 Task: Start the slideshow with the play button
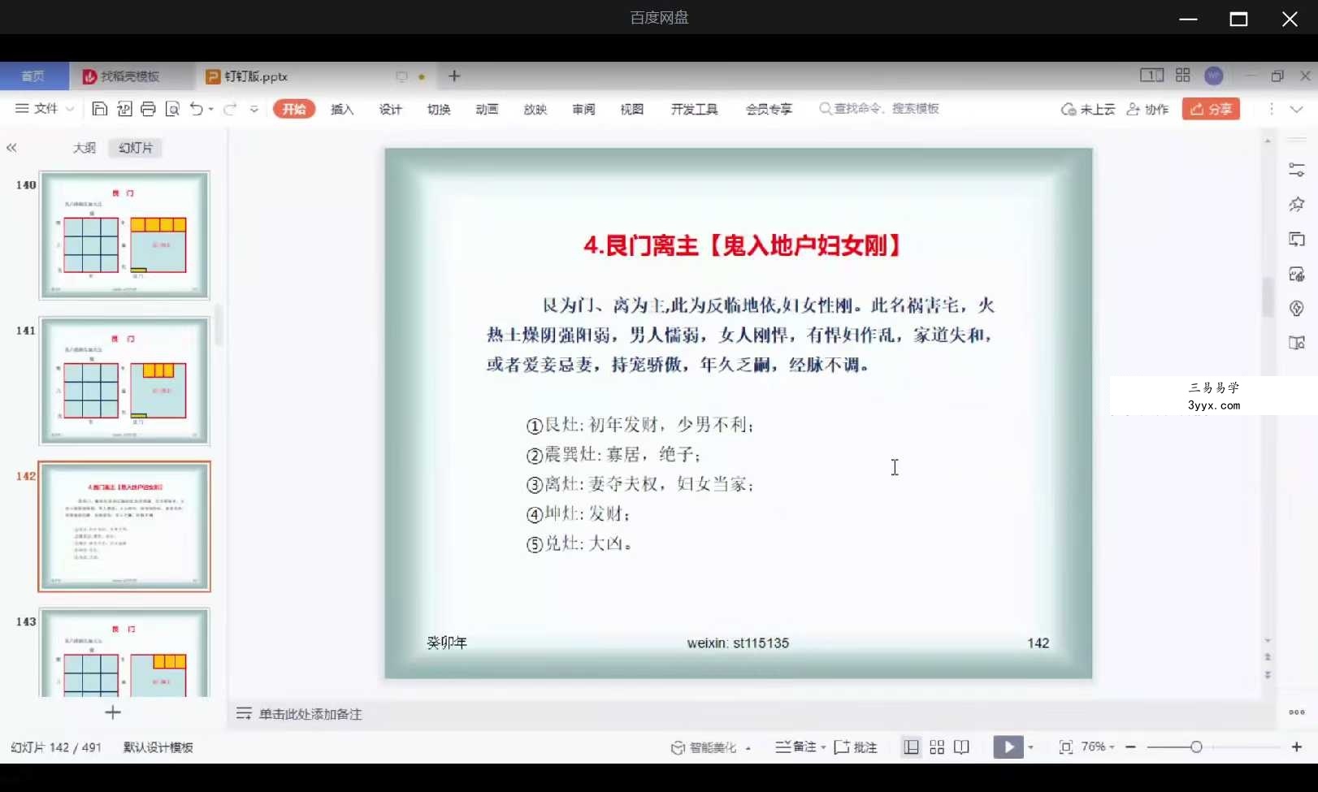[1008, 747]
